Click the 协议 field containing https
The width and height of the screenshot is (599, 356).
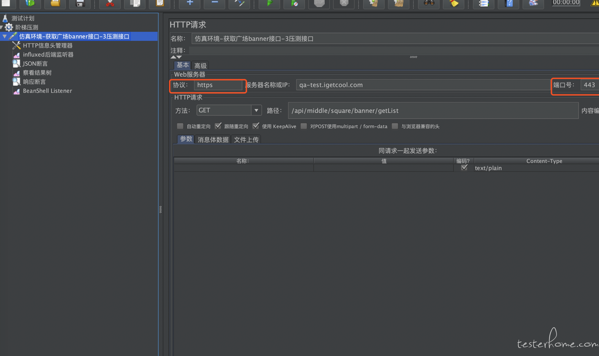click(218, 85)
